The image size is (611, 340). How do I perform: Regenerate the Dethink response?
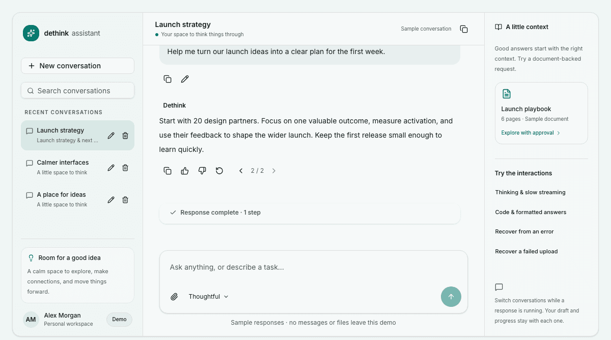point(219,171)
